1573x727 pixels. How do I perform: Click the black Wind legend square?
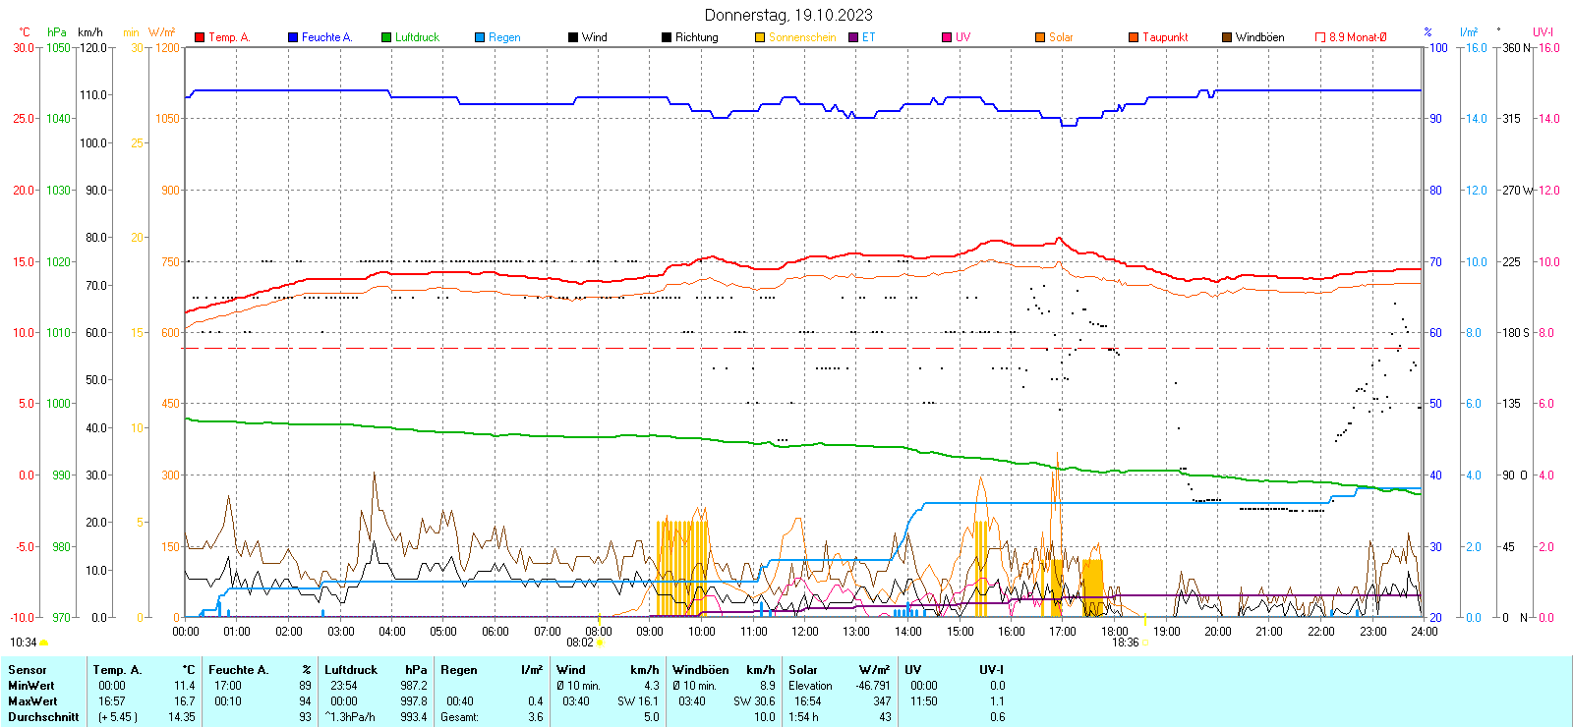pos(573,37)
